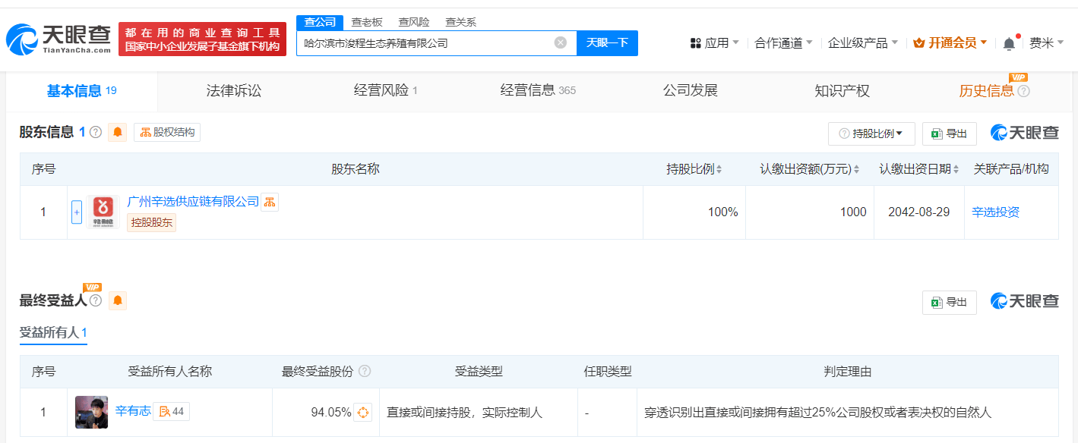1078x443 pixels.
Task: Toggle final beneficiary alert bell
Action: point(117,301)
